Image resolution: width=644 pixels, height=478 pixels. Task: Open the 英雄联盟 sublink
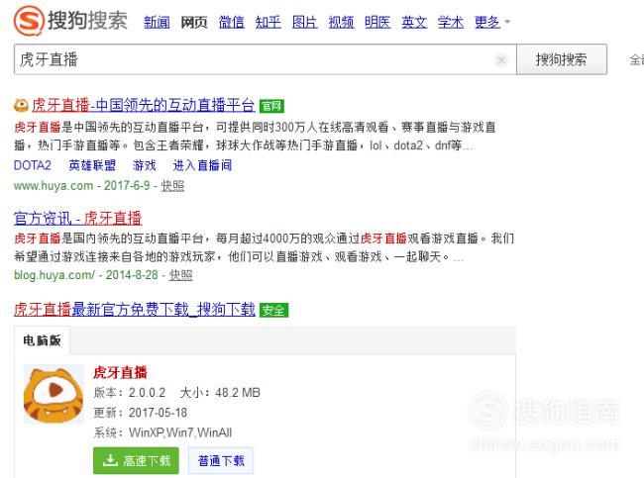click(x=92, y=165)
